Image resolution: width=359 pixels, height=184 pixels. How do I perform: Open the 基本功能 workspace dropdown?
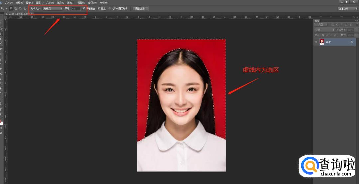coord(347,8)
